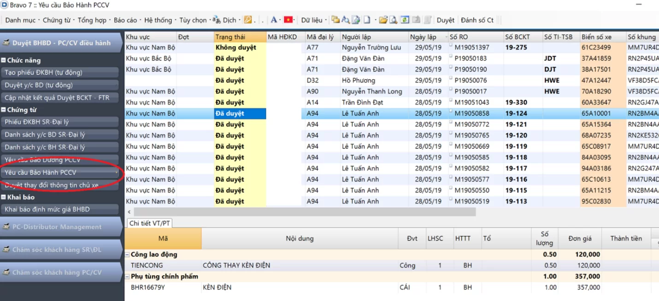Image resolution: width=659 pixels, height=301 pixels.
Task: Open Khai báo định mức giá BHBD
Action: [x=47, y=209]
